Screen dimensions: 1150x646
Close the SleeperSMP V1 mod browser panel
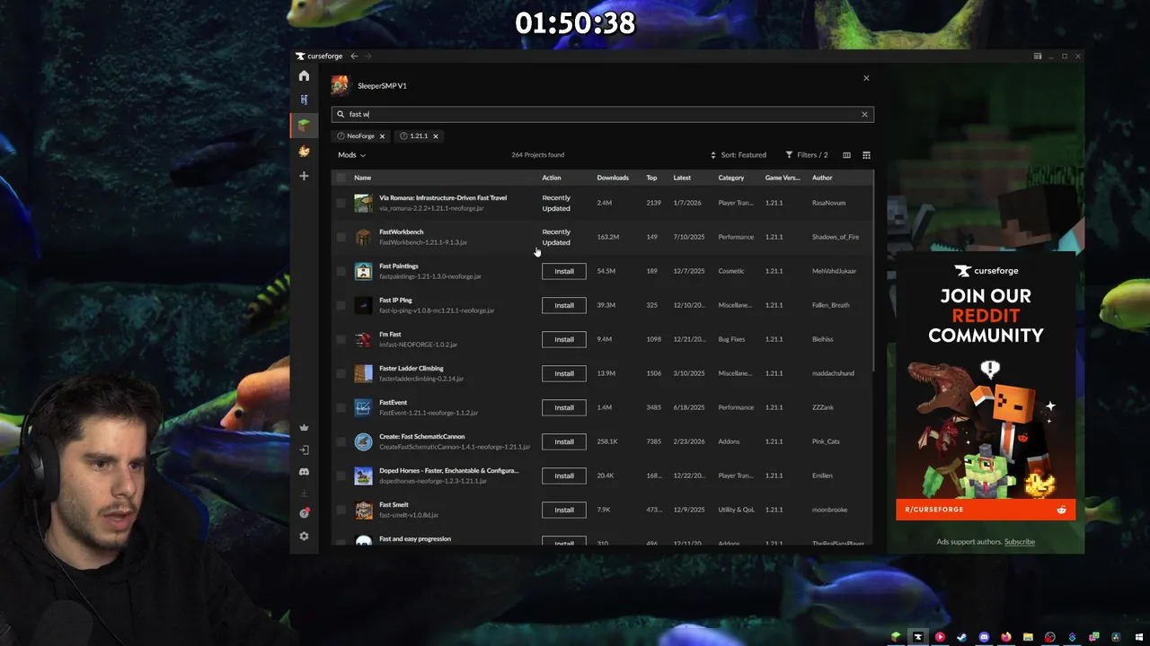coord(866,78)
